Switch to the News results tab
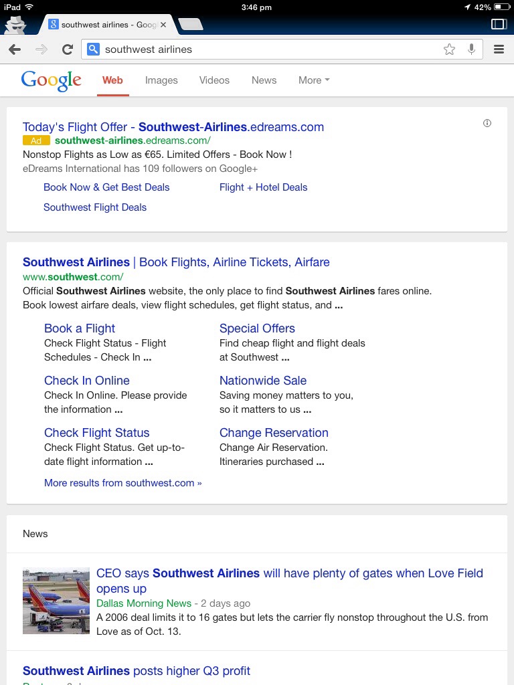514x685 pixels. click(x=264, y=80)
